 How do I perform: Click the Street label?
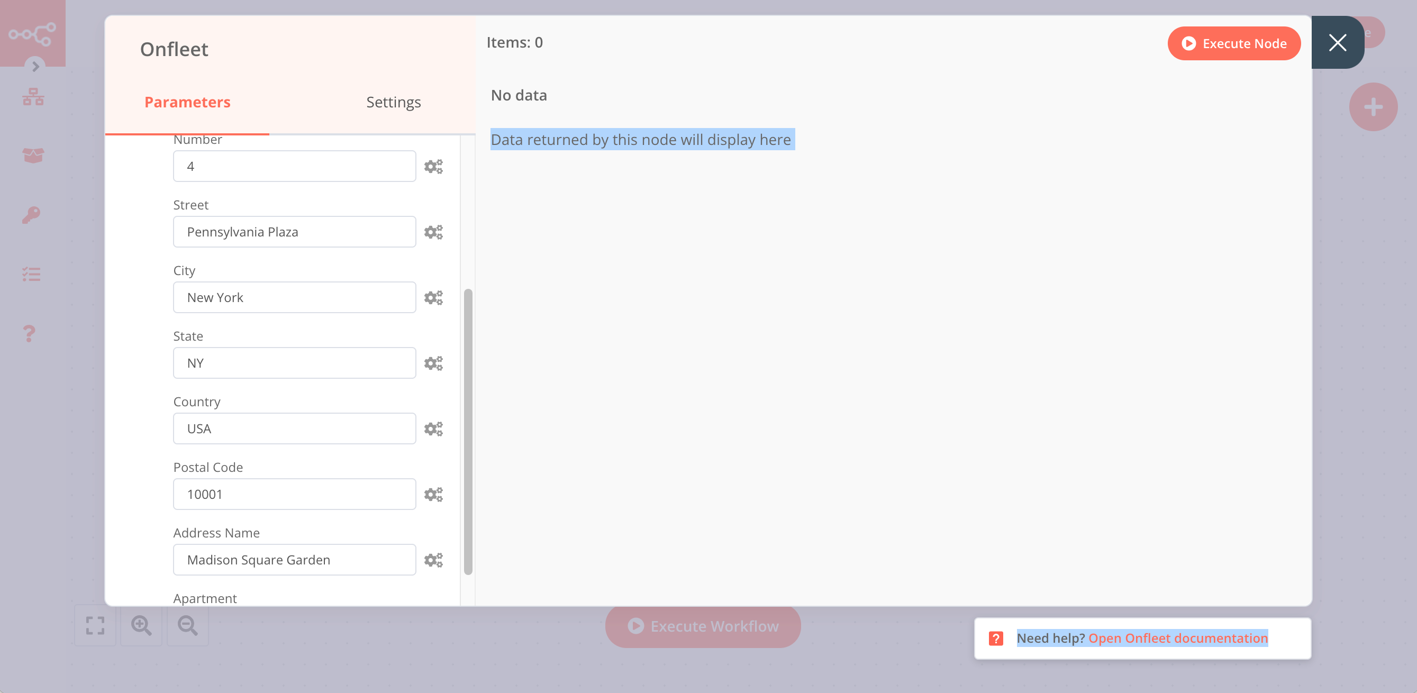[190, 205]
